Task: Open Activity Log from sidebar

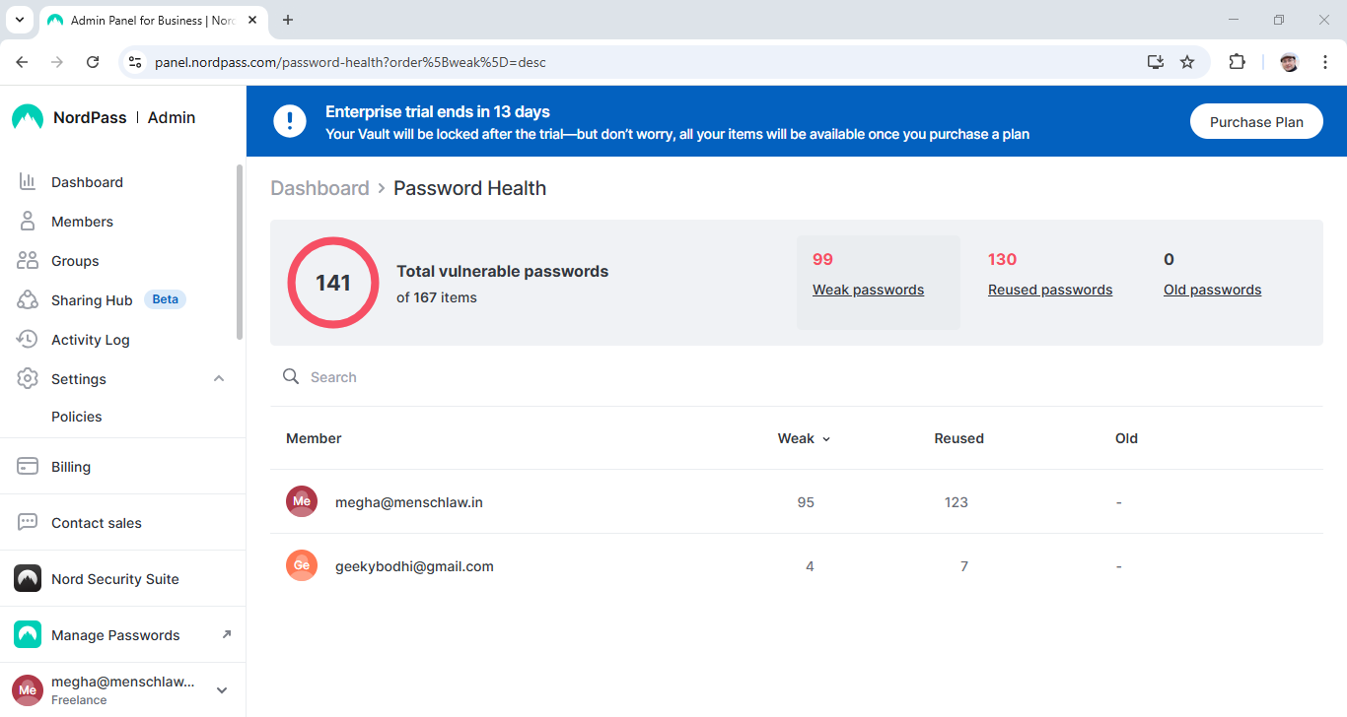Action: (x=90, y=340)
